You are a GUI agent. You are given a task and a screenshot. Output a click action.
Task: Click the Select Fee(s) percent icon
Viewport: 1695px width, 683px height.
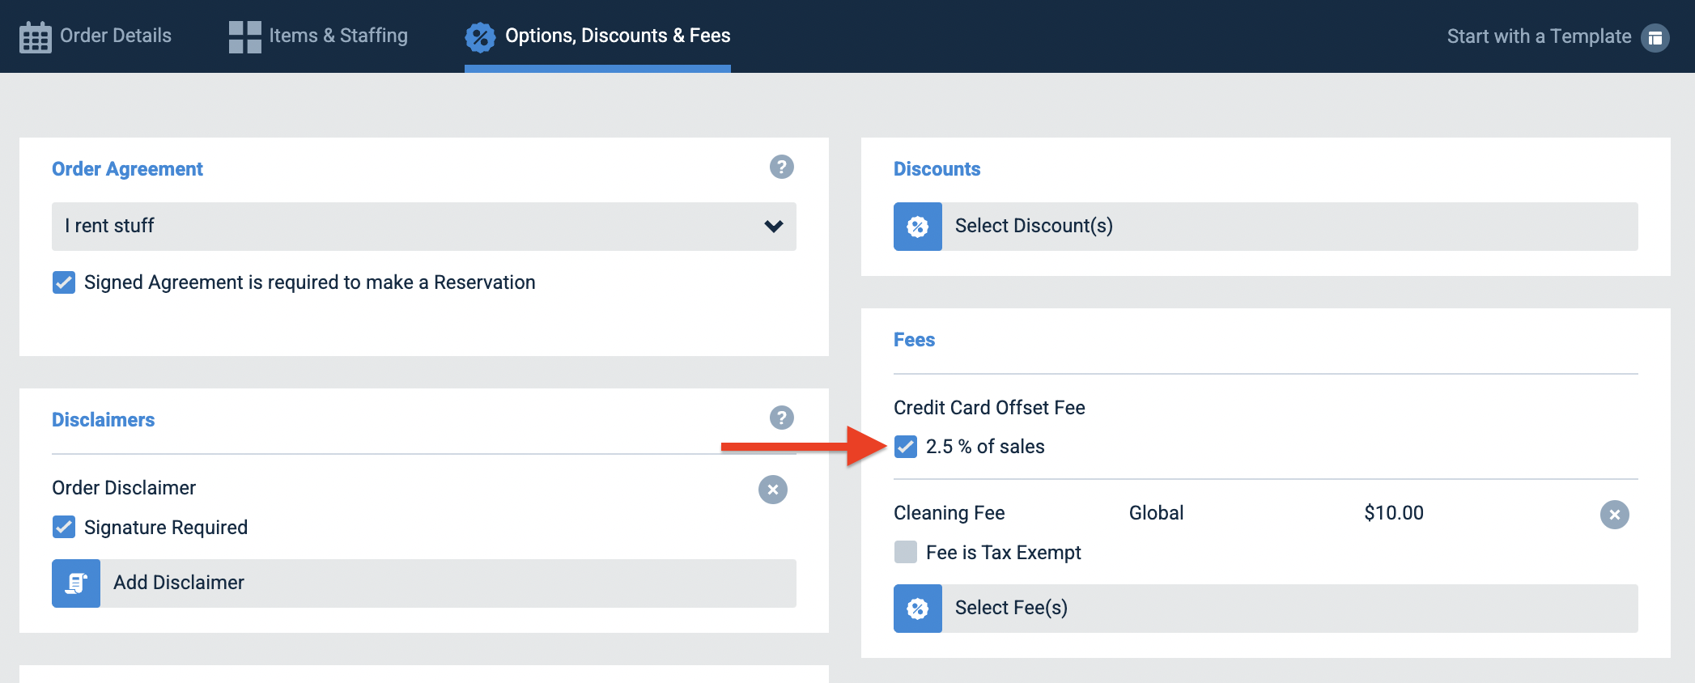[918, 609]
